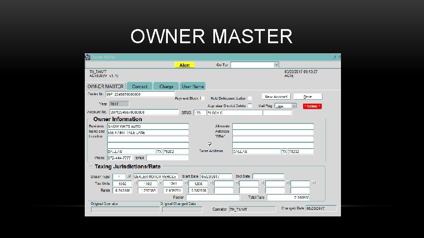Click the Tax Units field 1002
The width and height of the screenshot is (424, 238).
[x=122, y=183]
